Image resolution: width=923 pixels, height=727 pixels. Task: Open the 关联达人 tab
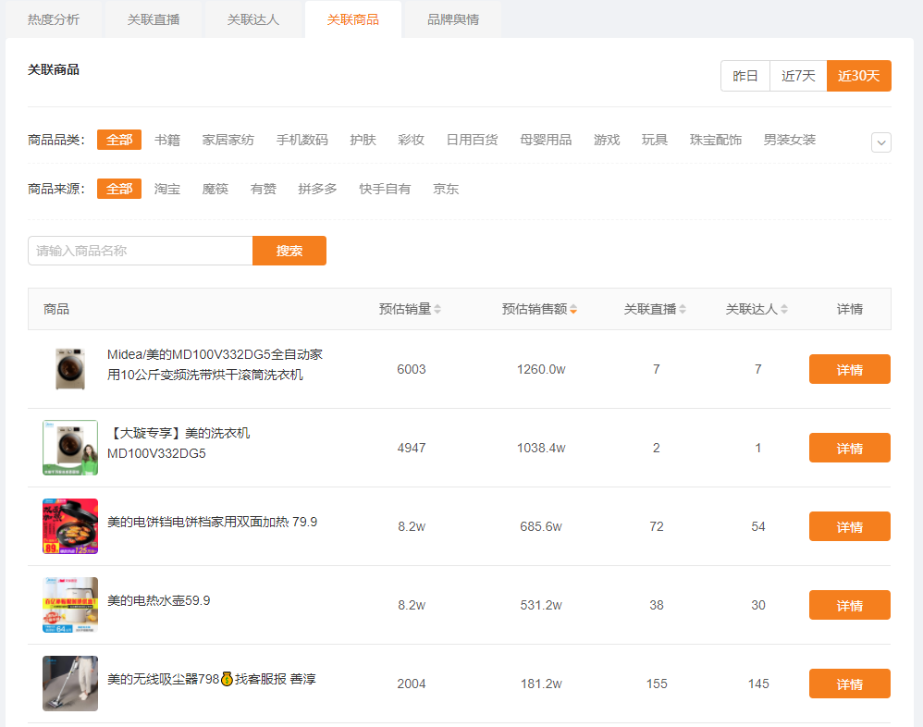coord(253,19)
